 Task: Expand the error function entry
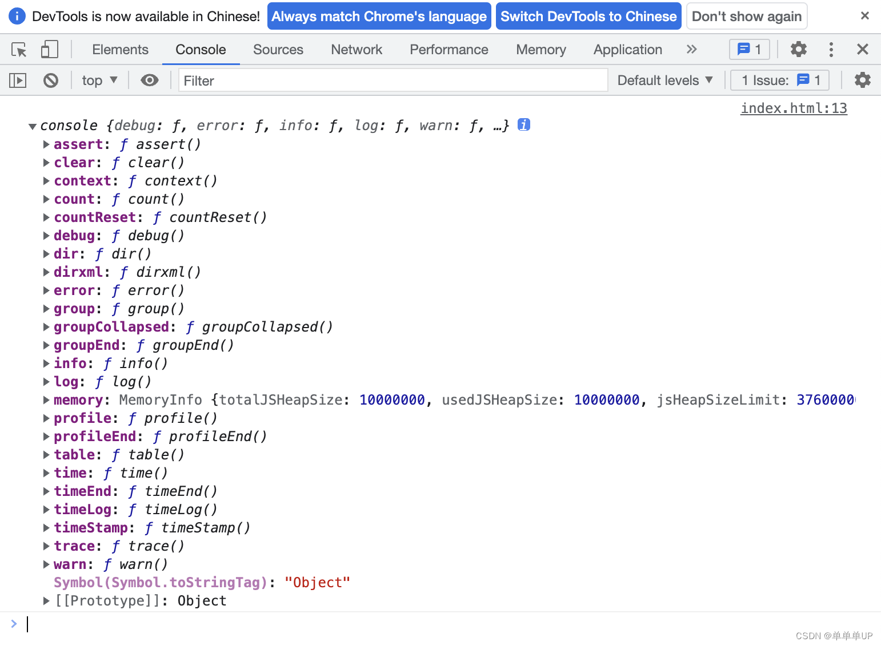click(46, 290)
